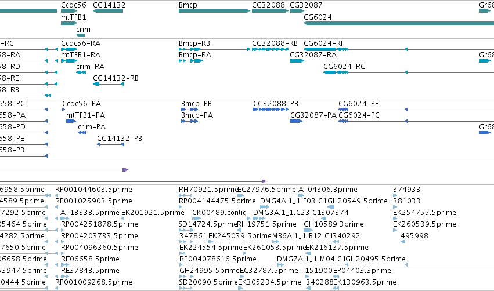The image size is (494, 291).
Task: Select the Bmcp gene bar
Action: (214, 11)
